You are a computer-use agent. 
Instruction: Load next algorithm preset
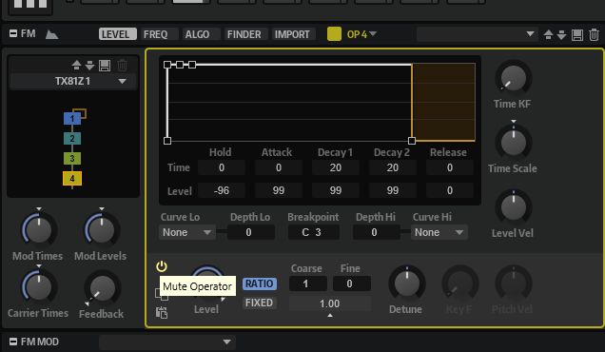(90, 66)
